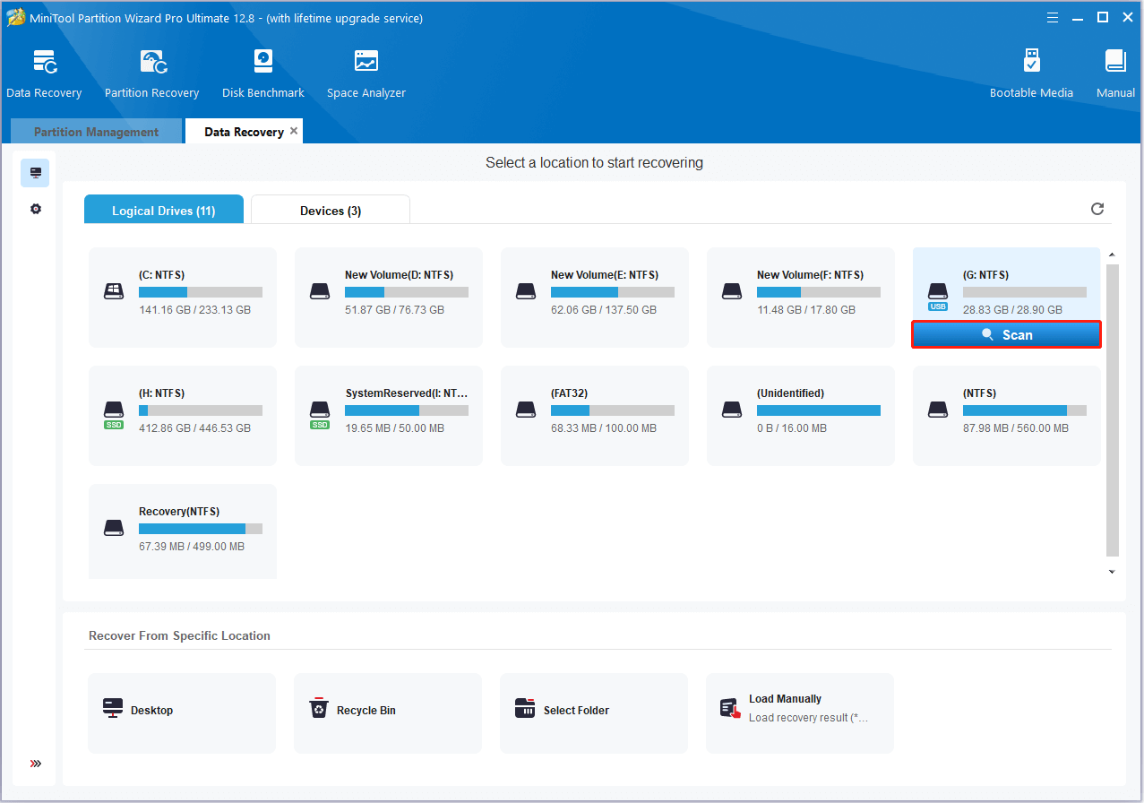Screen dimensions: 1144x803
Task: Click the MiniTool app logo in title bar
Action: tap(15, 18)
